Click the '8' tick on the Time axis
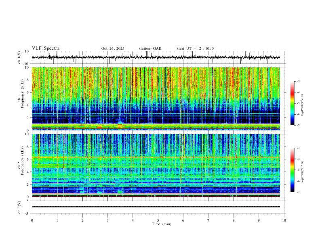The width and height of the screenshot is (320, 247). [234, 220]
